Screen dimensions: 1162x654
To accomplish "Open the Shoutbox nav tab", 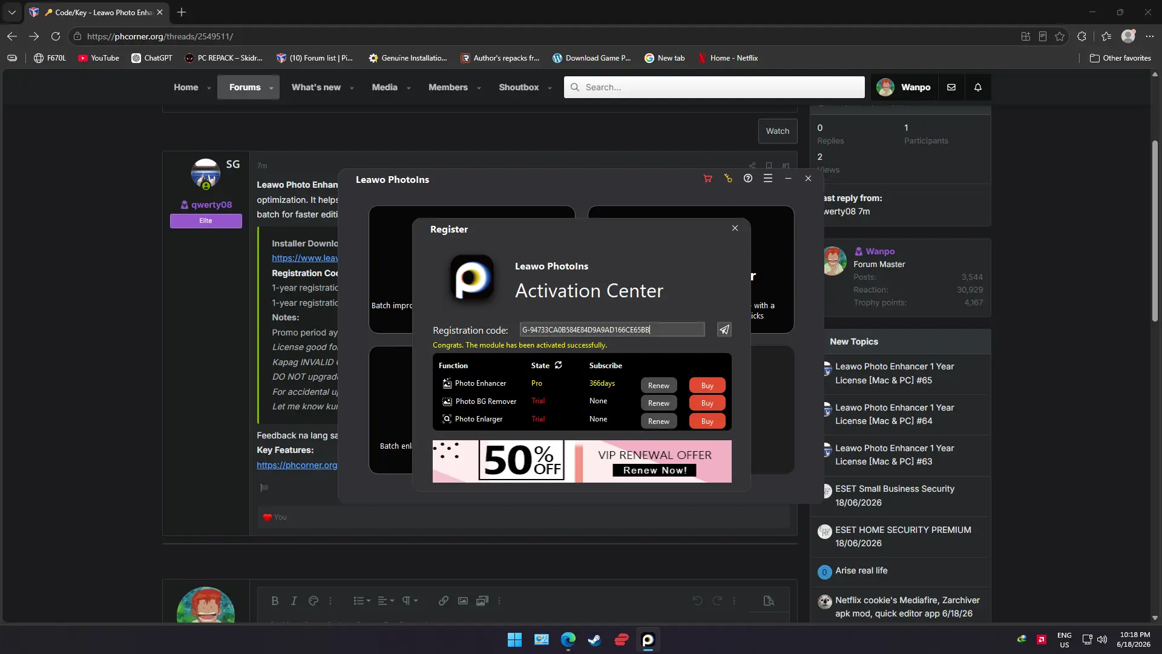I will 519,87.
